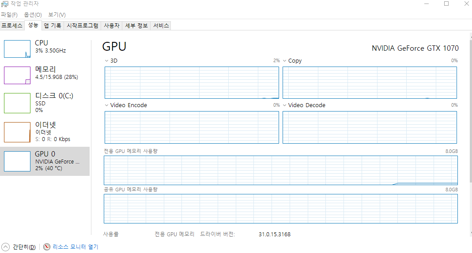Minimize the Task Manager window
The image size is (472, 253).
coord(427,4)
